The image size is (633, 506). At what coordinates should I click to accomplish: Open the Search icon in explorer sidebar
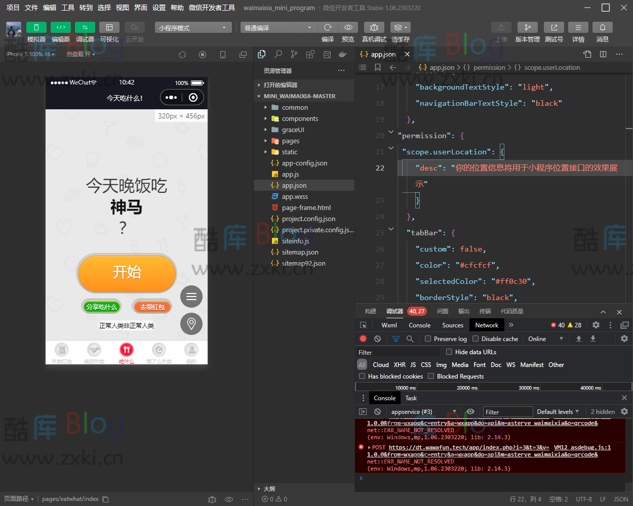[278, 54]
